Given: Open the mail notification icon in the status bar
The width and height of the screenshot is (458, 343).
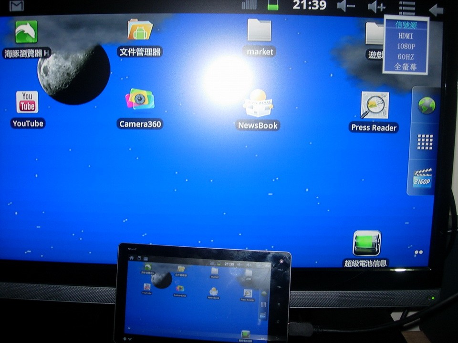Looking at the screenshot, I should click(x=17, y=6).
